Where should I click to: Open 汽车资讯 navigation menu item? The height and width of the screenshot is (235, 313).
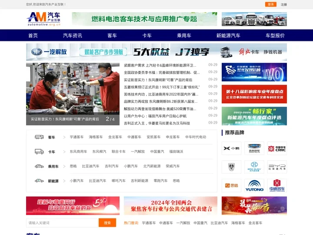pos(73,36)
